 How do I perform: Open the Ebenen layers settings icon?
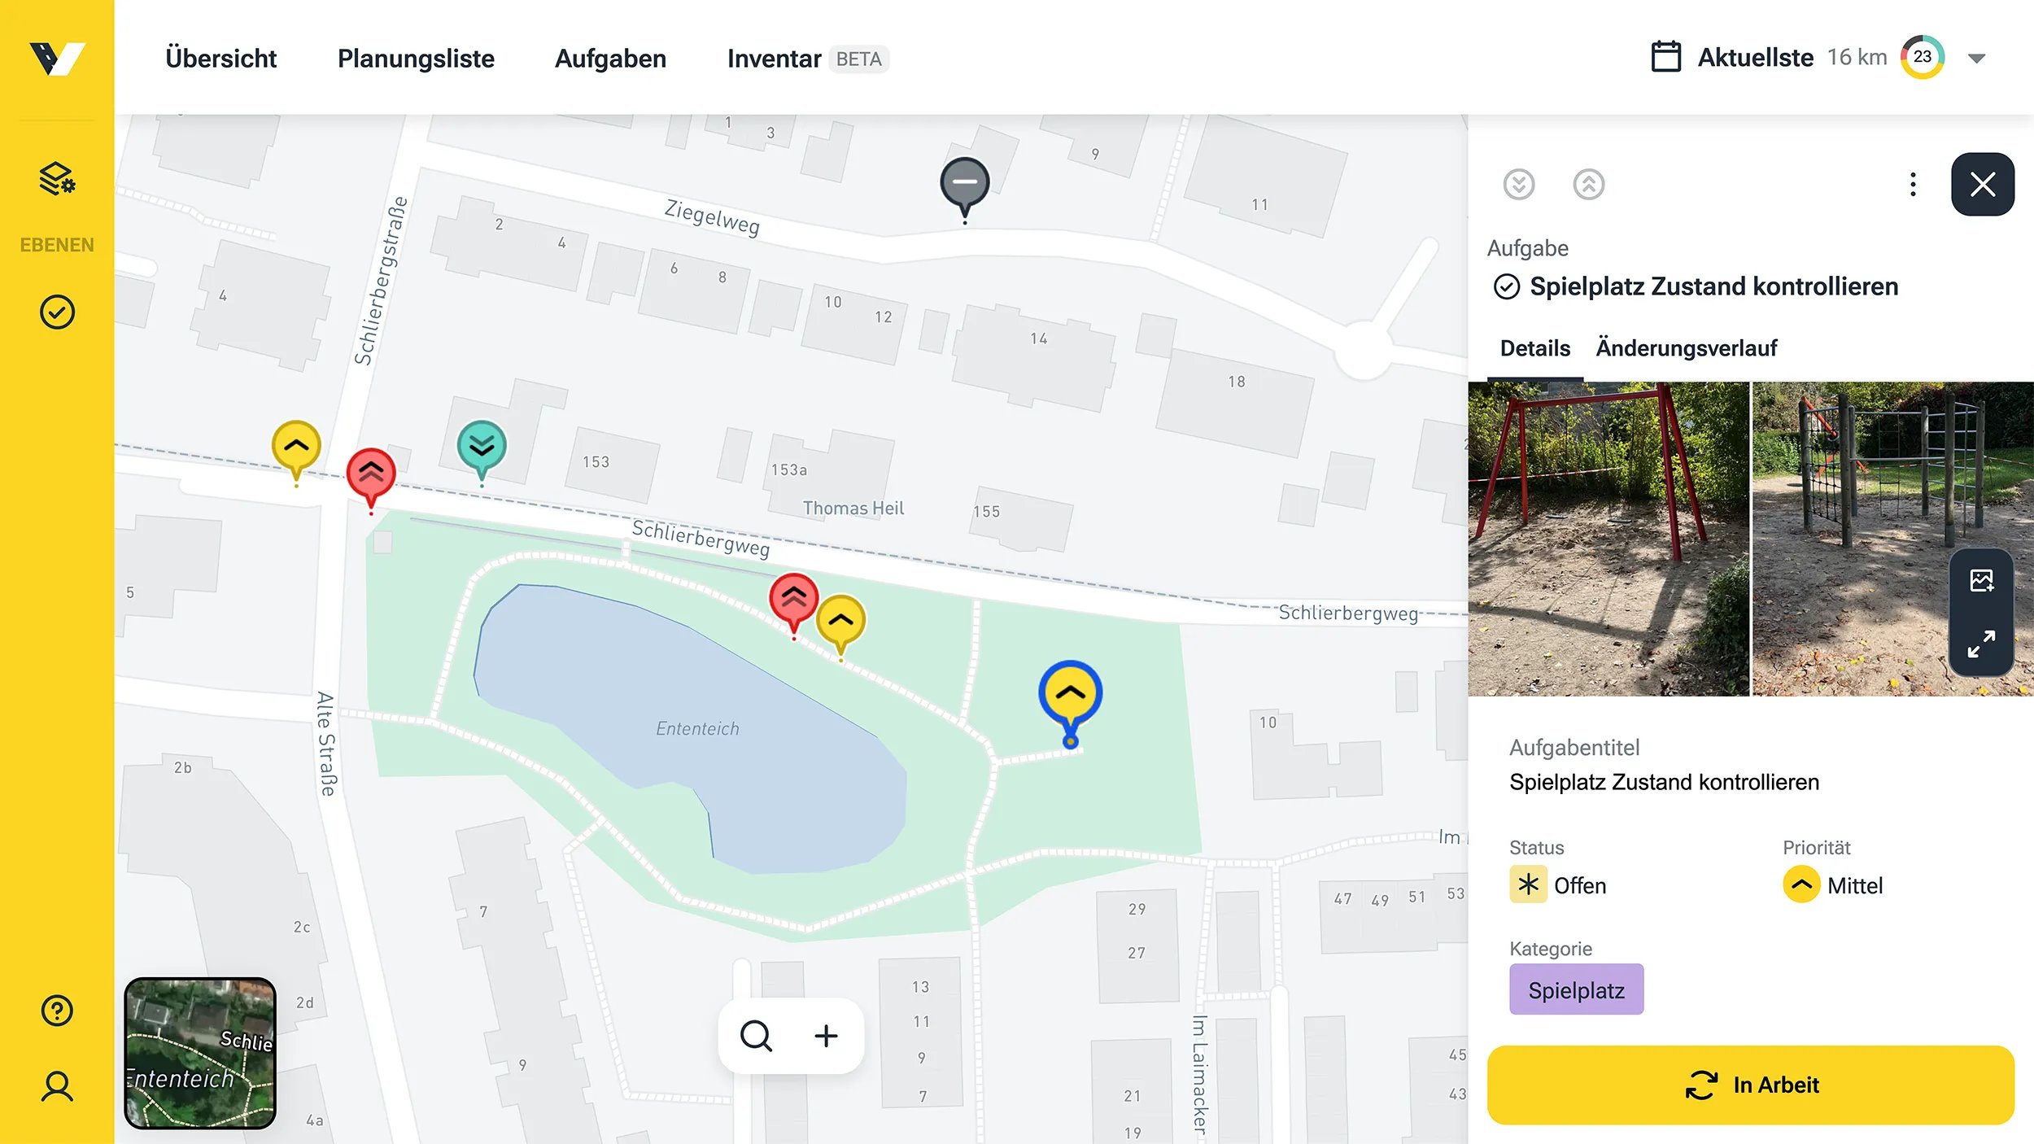(x=57, y=179)
